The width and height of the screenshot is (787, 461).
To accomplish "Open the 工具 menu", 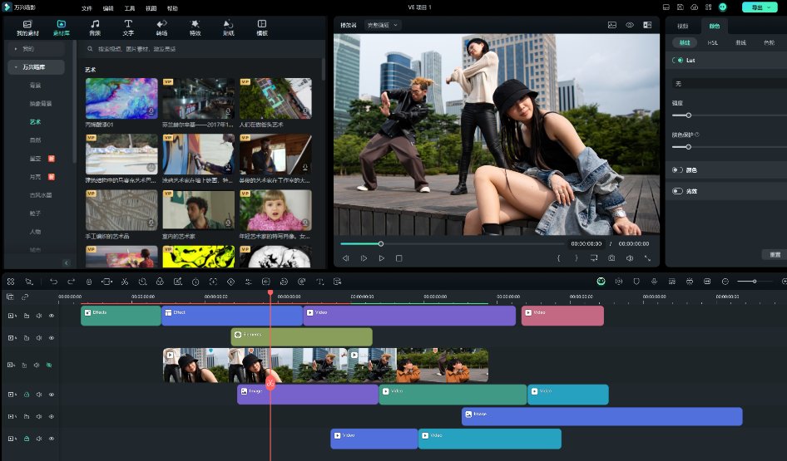I will tap(130, 8).
